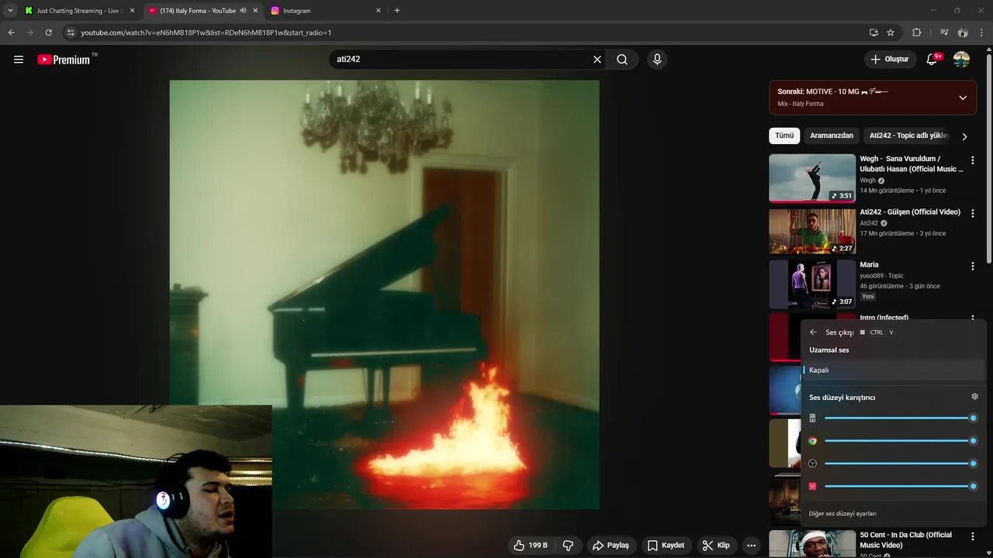Adjust the OBS volume slider

click(899, 463)
